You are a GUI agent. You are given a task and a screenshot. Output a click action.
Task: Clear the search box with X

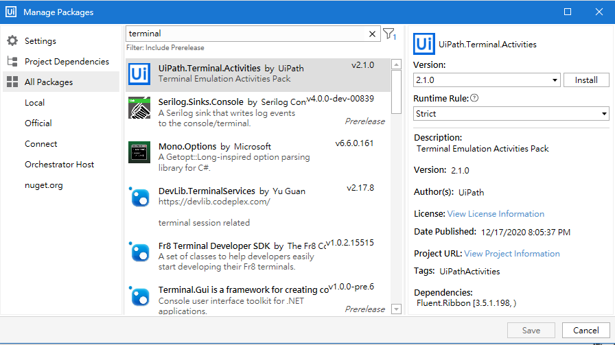tap(372, 34)
